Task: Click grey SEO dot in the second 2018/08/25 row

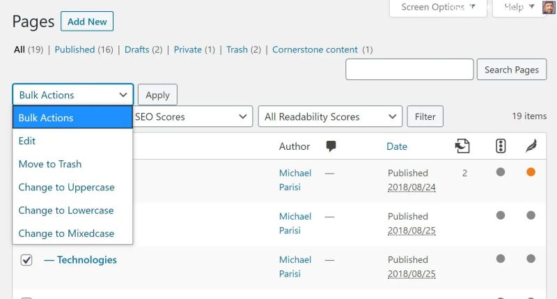Action: (501, 215)
